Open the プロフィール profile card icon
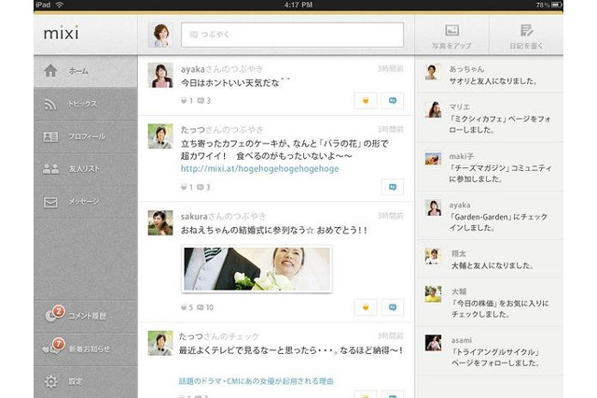 (50, 136)
